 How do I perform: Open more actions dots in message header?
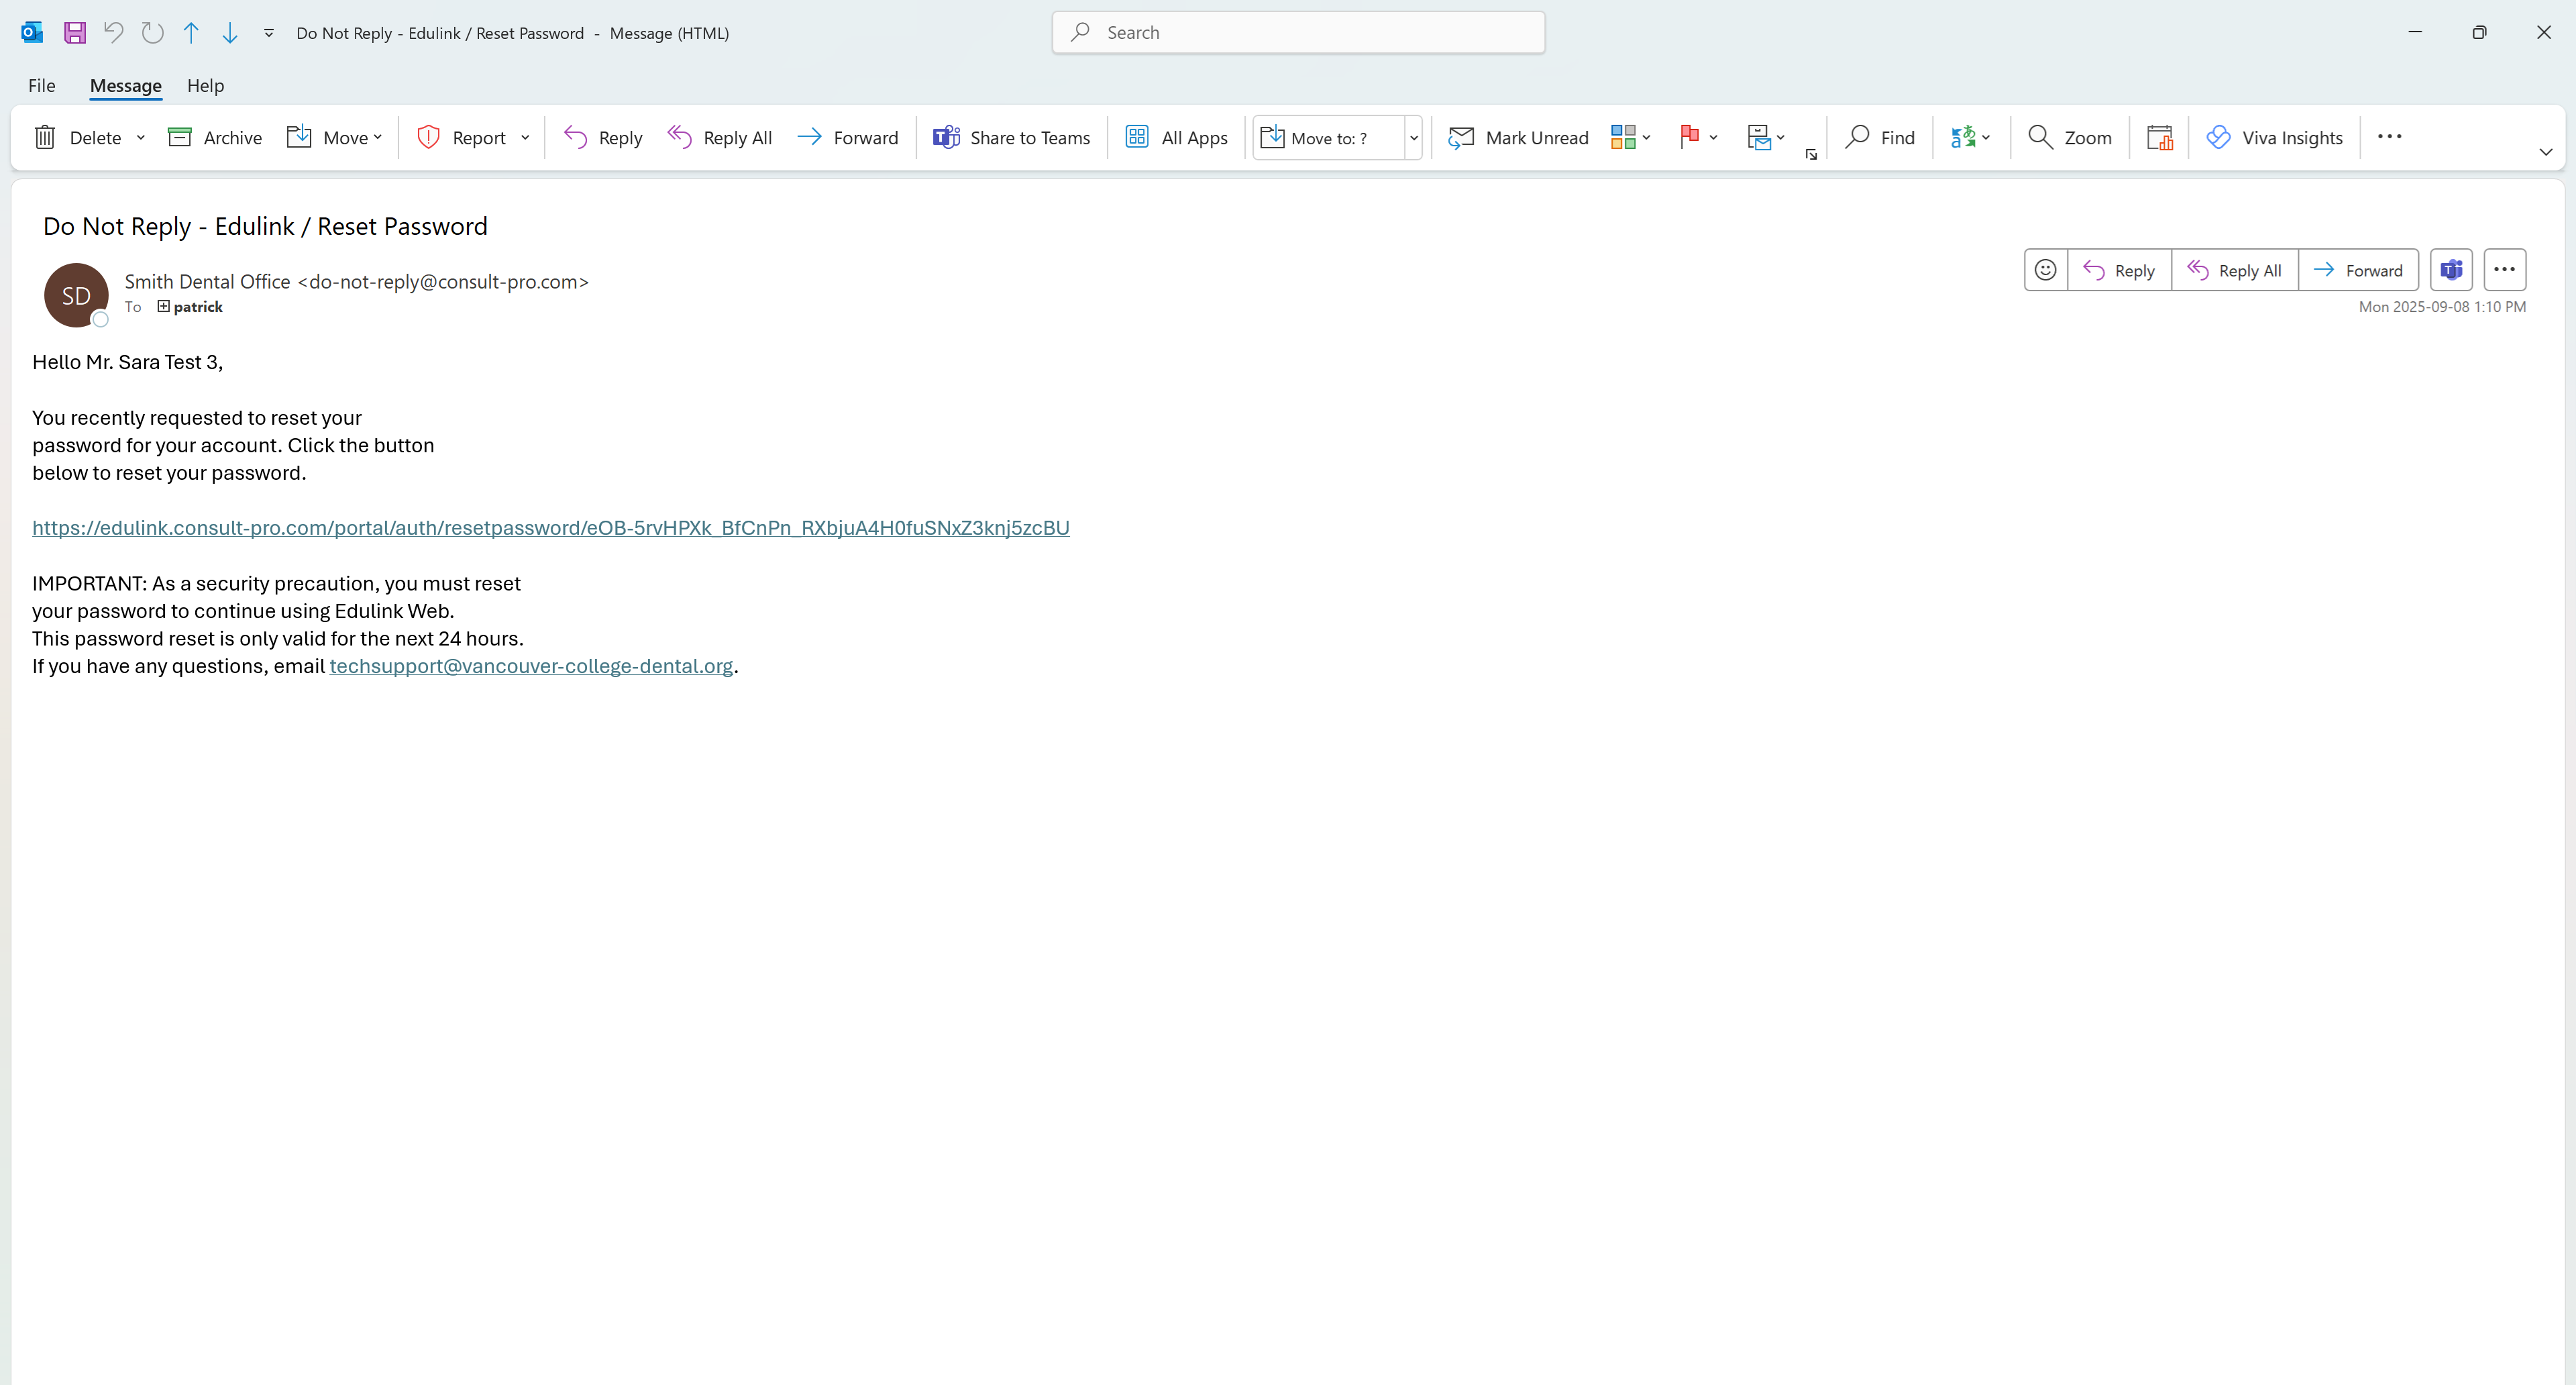[x=2505, y=270]
